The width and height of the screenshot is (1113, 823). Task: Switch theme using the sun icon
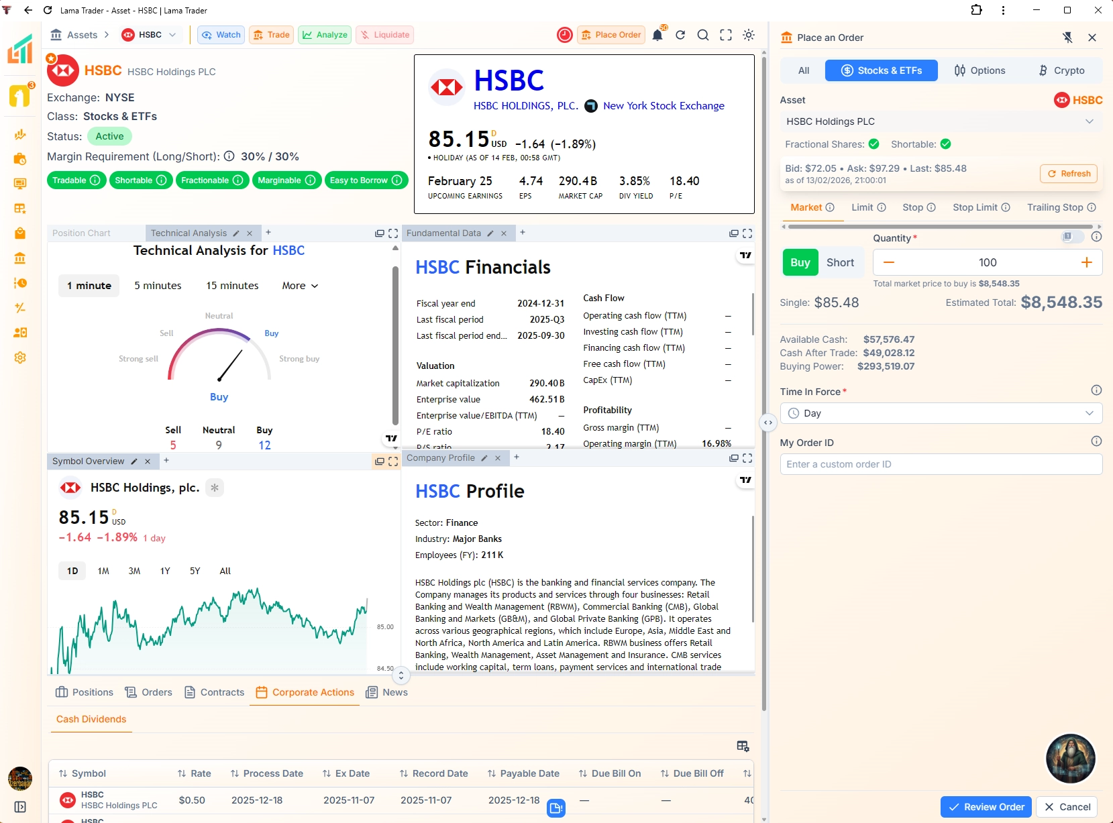(x=749, y=35)
